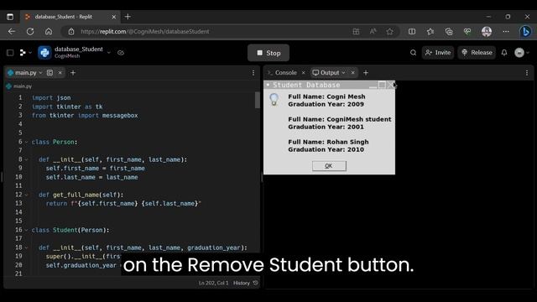Image resolution: width=537 pixels, height=302 pixels.
Task: Open the Favorites list icon
Action: point(430,32)
